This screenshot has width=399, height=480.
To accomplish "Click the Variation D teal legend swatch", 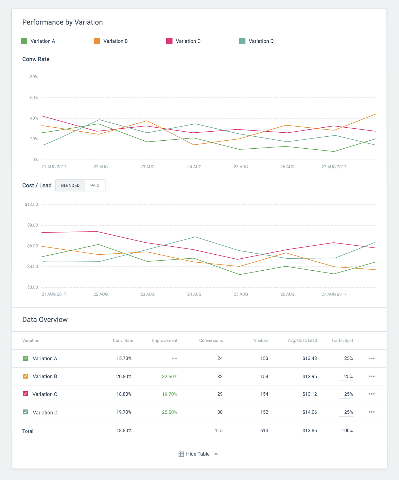I will [x=242, y=41].
